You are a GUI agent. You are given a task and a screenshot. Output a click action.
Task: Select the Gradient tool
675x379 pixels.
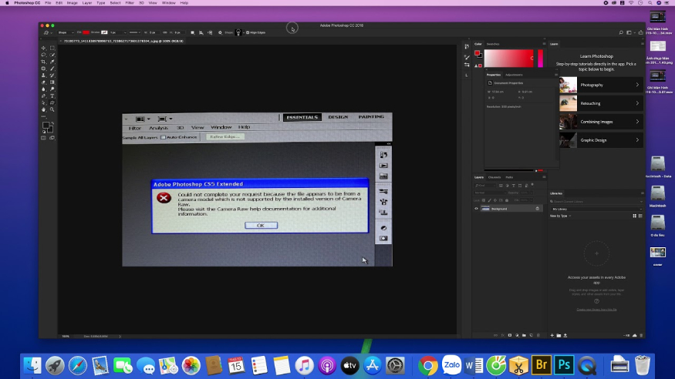(52, 82)
